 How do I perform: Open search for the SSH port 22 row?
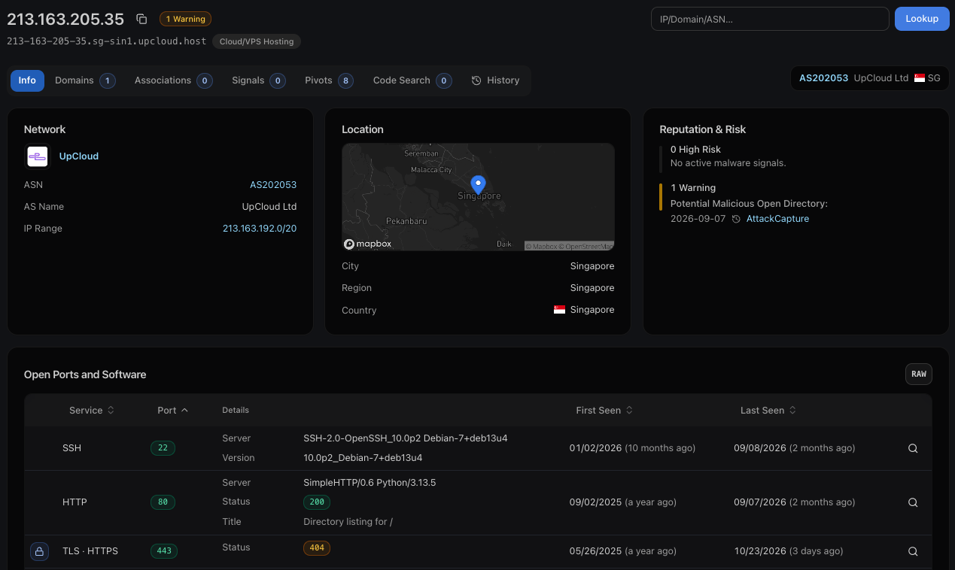pyautogui.click(x=913, y=448)
